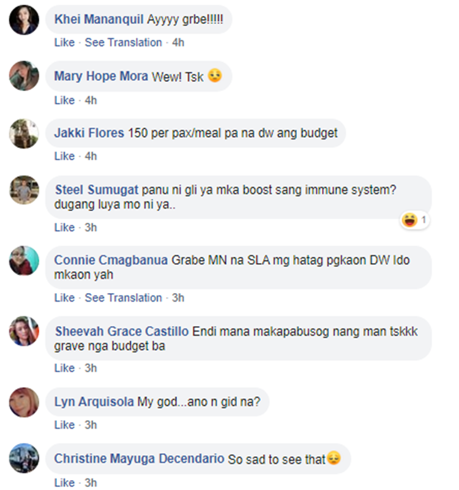The height and width of the screenshot is (490, 459).
Task: See Translation for Connie Cmagbanua's comment
Action: 124,298
